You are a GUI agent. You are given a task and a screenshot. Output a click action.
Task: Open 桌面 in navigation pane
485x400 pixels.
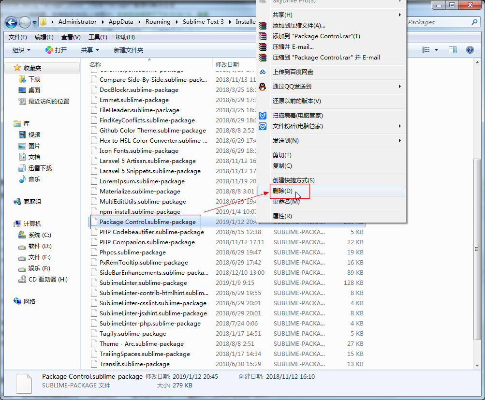point(34,90)
